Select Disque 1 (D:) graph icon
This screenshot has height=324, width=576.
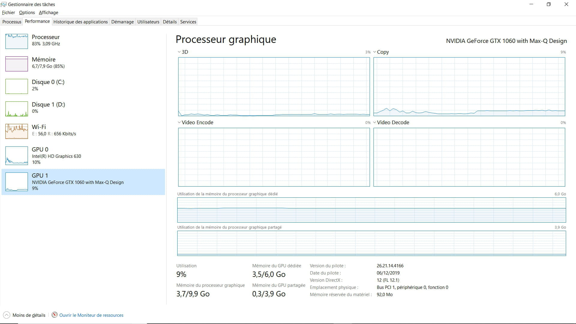pyautogui.click(x=16, y=109)
